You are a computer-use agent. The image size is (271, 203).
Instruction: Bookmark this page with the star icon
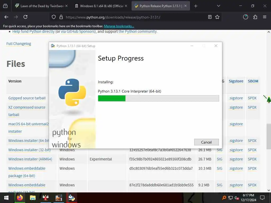tap(217, 17)
